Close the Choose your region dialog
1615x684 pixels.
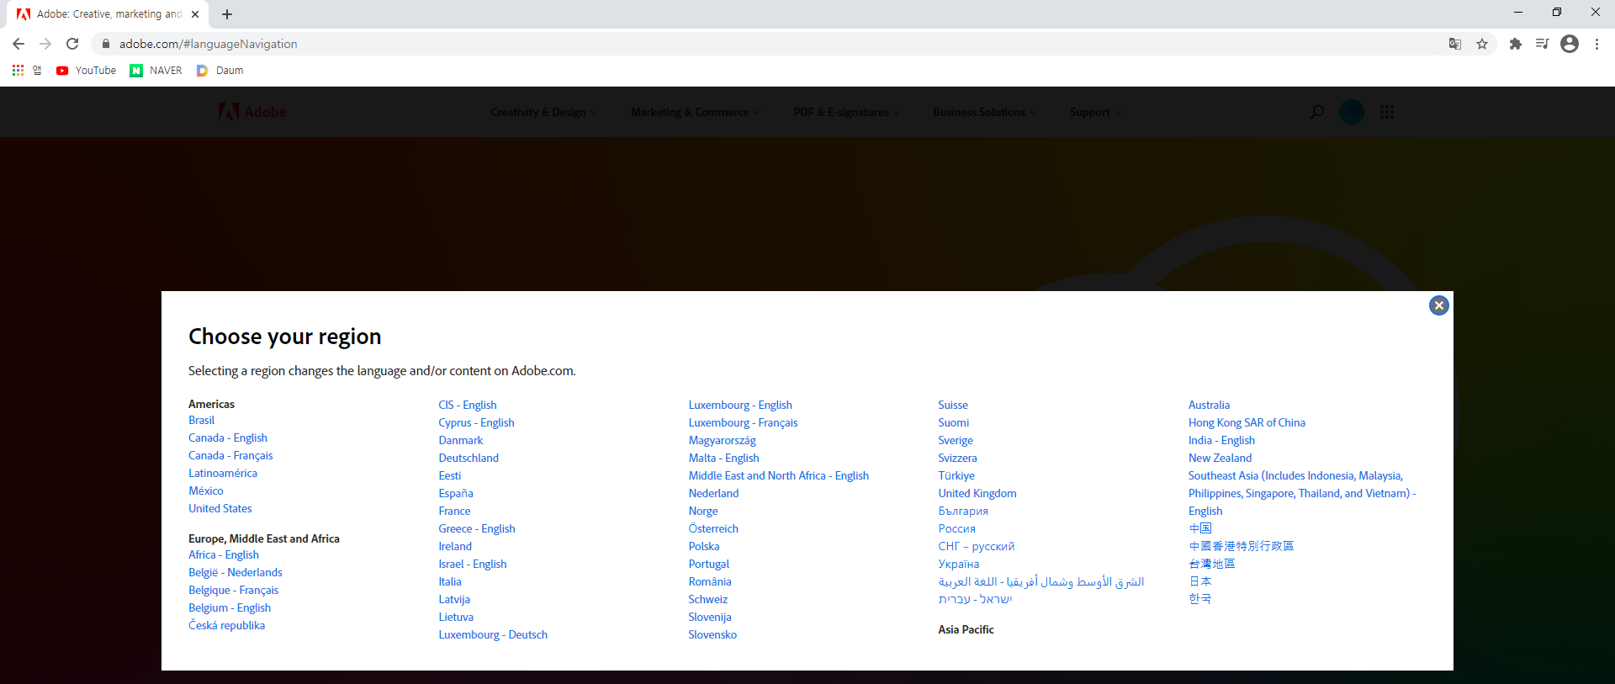point(1438,305)
